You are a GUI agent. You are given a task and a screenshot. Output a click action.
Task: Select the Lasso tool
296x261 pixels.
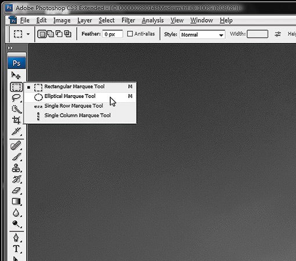point(16,98)
